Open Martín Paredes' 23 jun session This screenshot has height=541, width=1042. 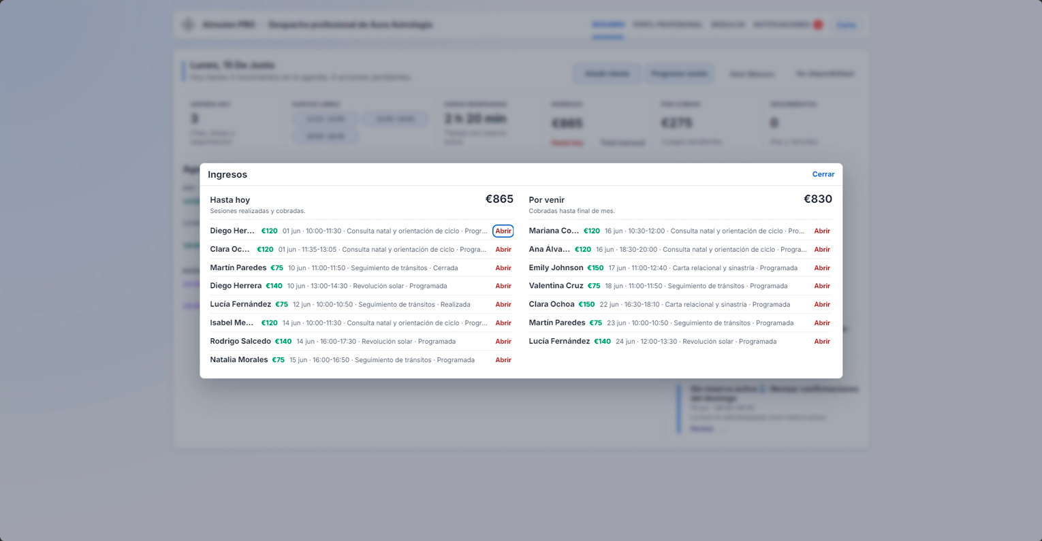tap(822, 323)
